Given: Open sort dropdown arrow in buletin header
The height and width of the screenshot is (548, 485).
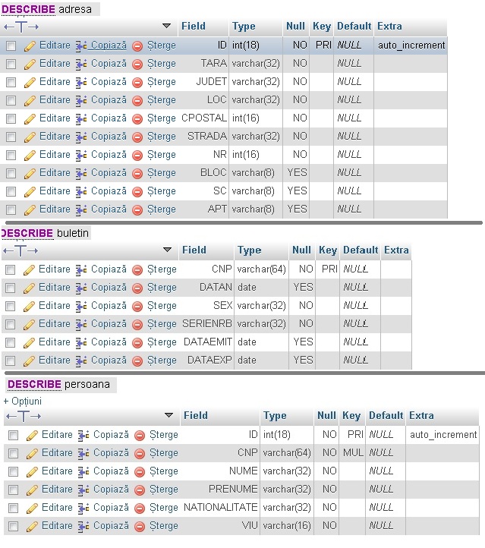Looking at the screenshot, I should [168, 250].
